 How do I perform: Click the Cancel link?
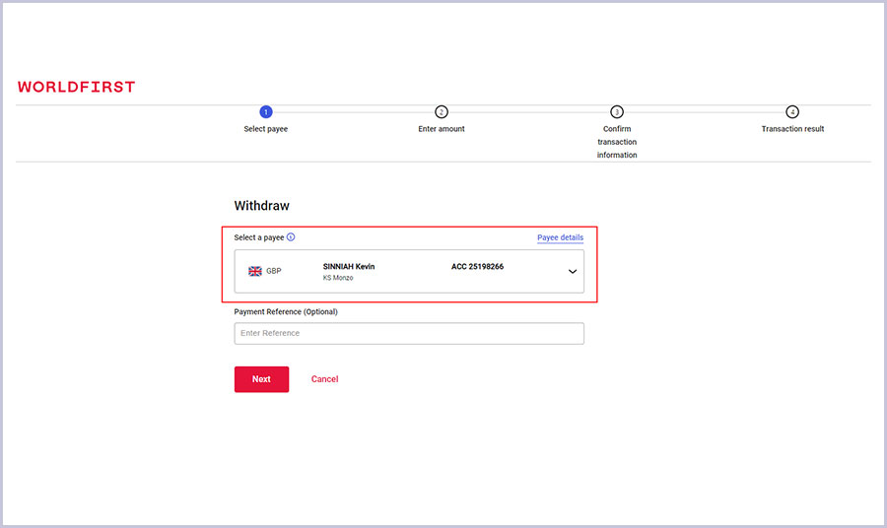(x=324, y=379)
